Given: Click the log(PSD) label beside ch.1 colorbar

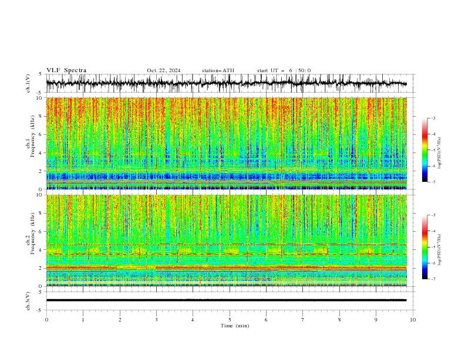Looking at the screenshot, I should [x=439, y=153].
